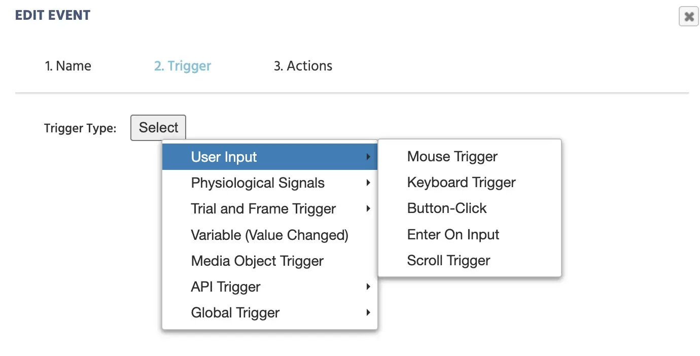Open the Physiological Signals menu entry
Screen dimensions: 700x356
[x=258, y=183]
